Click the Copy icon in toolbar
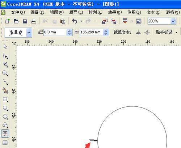 [x=54, y=21]
